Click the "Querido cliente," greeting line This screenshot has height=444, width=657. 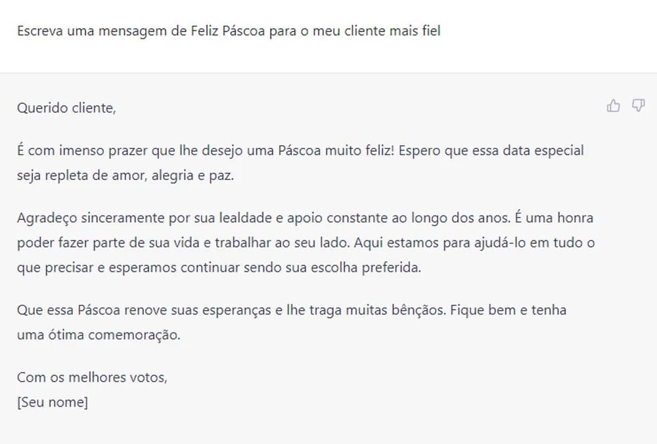[x=66, y=108]
